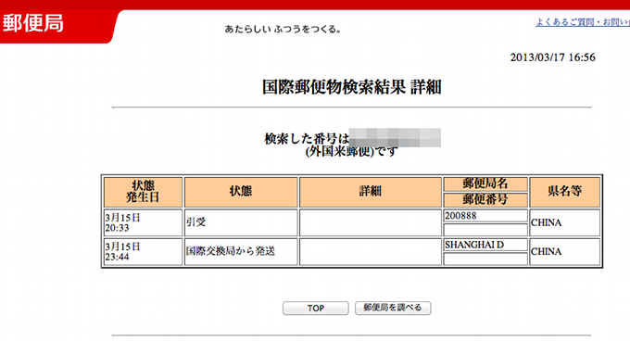Click the SHANGHAI D post office cell
This screenshot has height=341, width=630.
[485, 245]
